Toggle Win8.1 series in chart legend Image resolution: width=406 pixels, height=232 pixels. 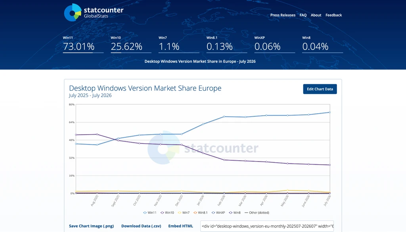coord(200,213)
